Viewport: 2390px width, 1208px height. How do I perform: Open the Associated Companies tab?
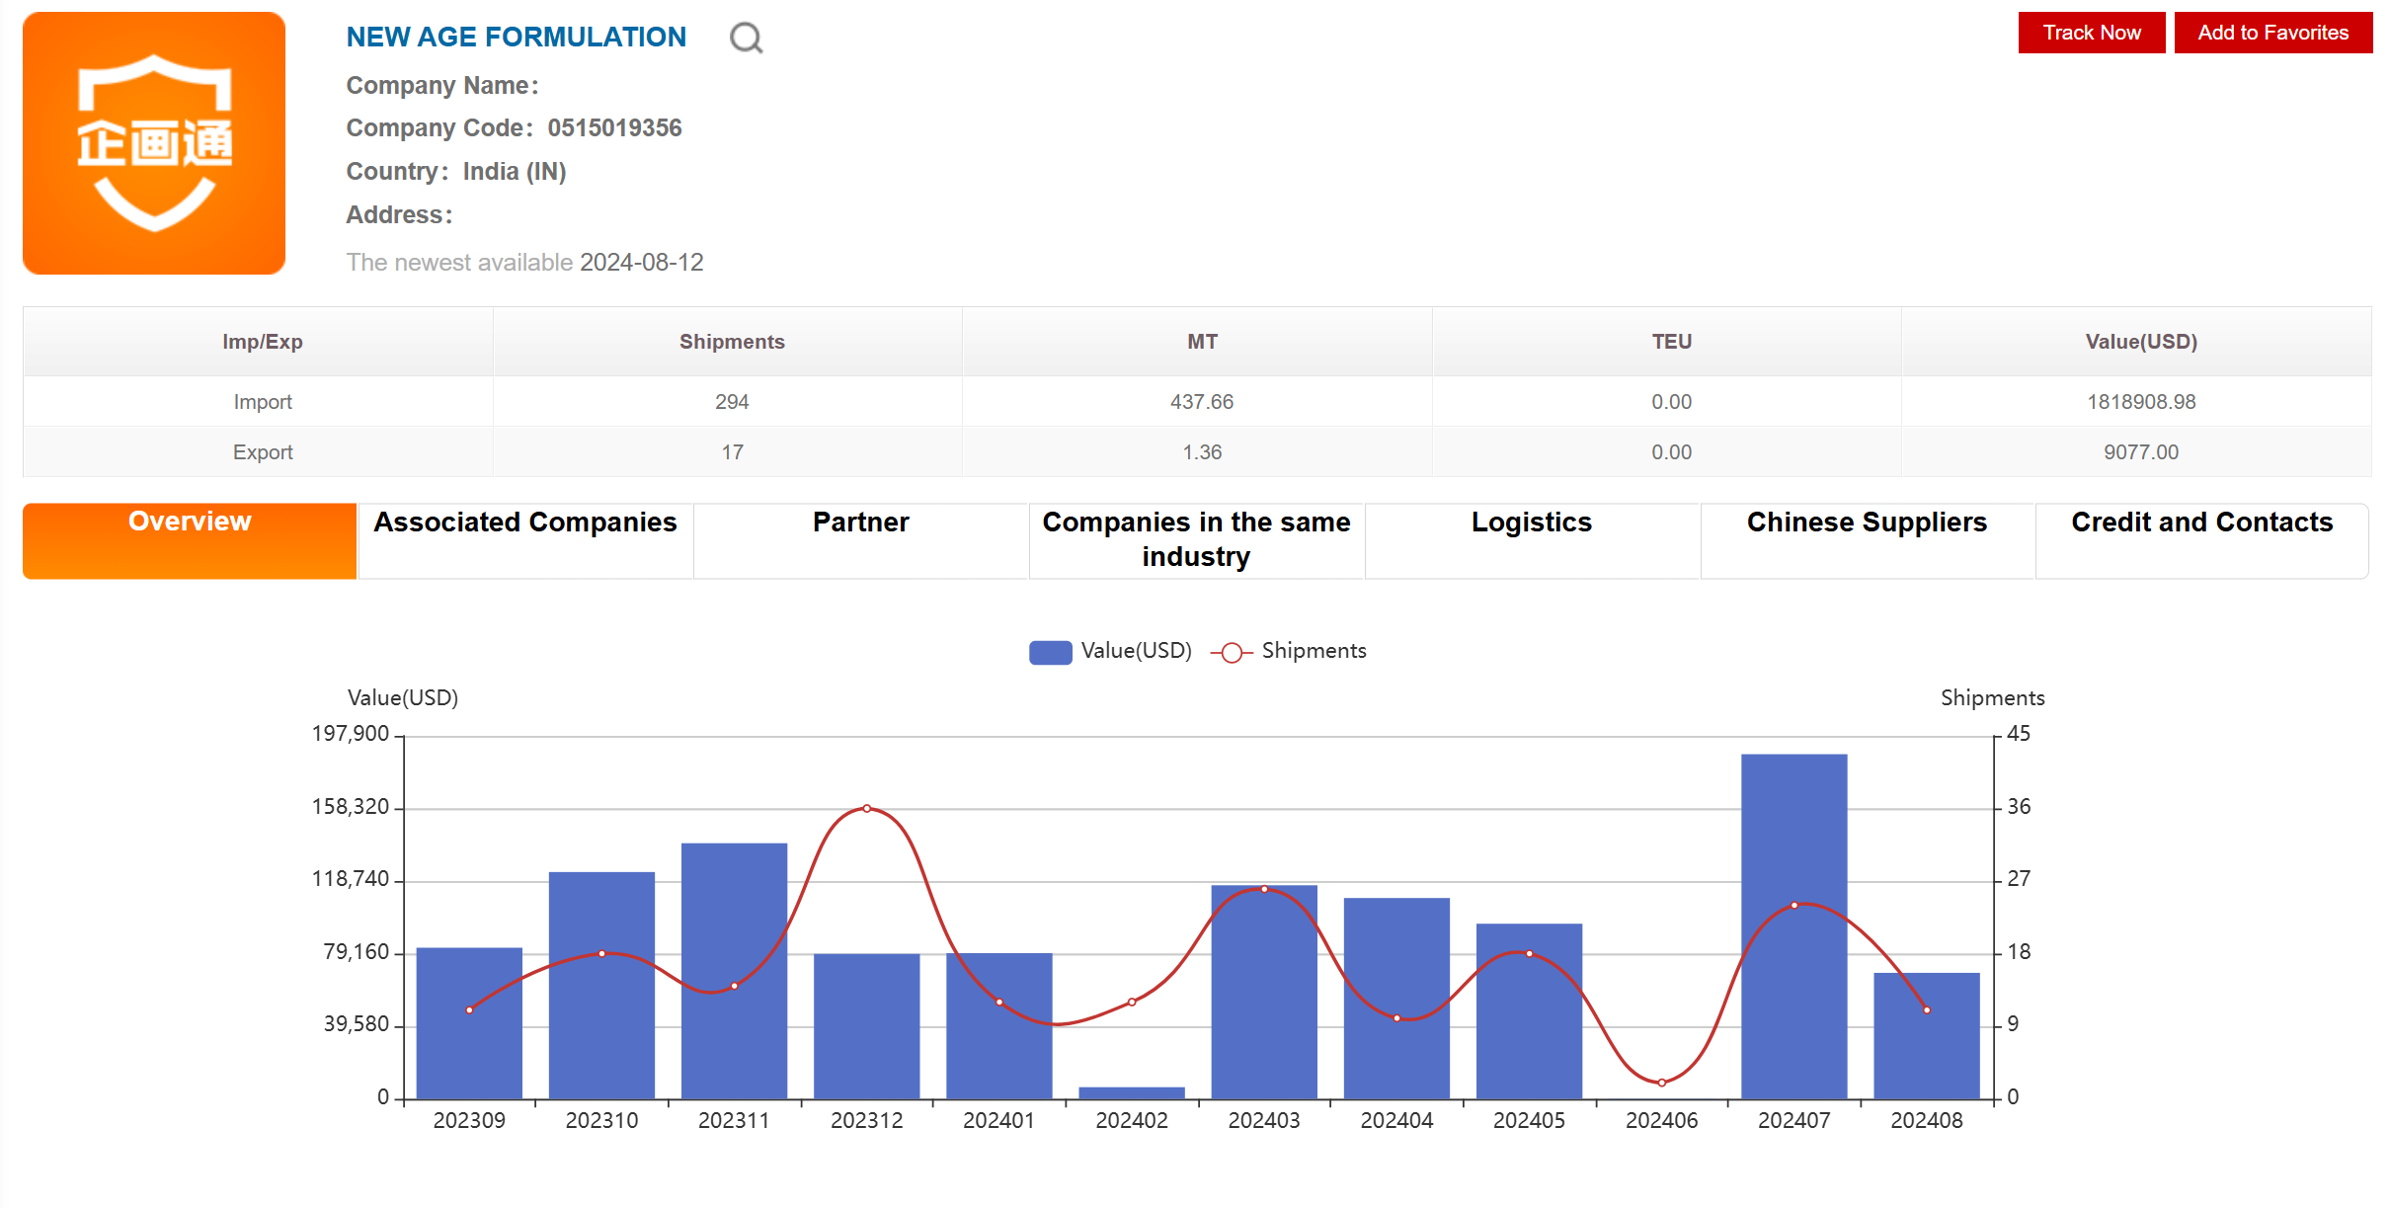coord(525,540)
